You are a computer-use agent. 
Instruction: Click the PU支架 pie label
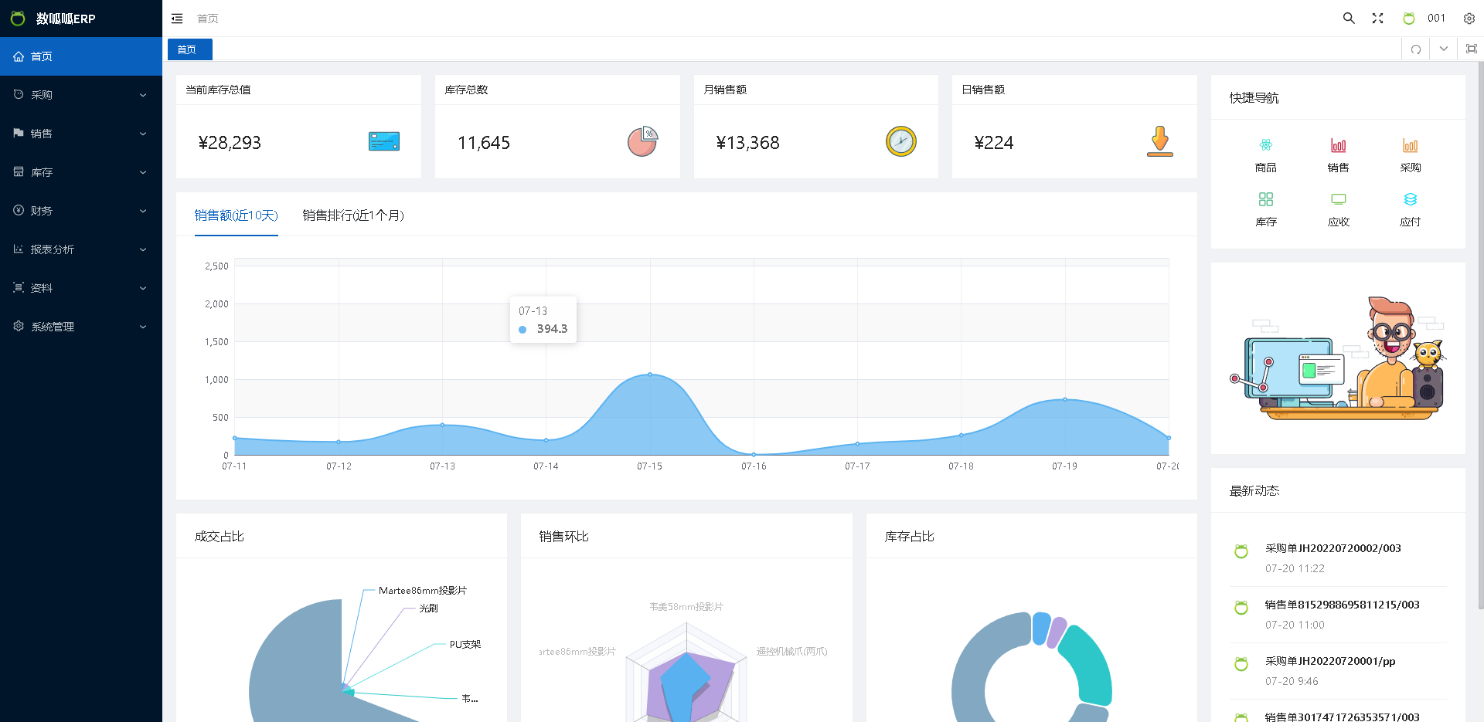coord(465,644)
